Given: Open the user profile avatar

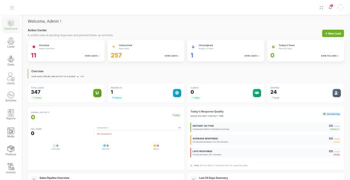Looking at the screenshot, I should pyautogui.click(x=340, y=7).
